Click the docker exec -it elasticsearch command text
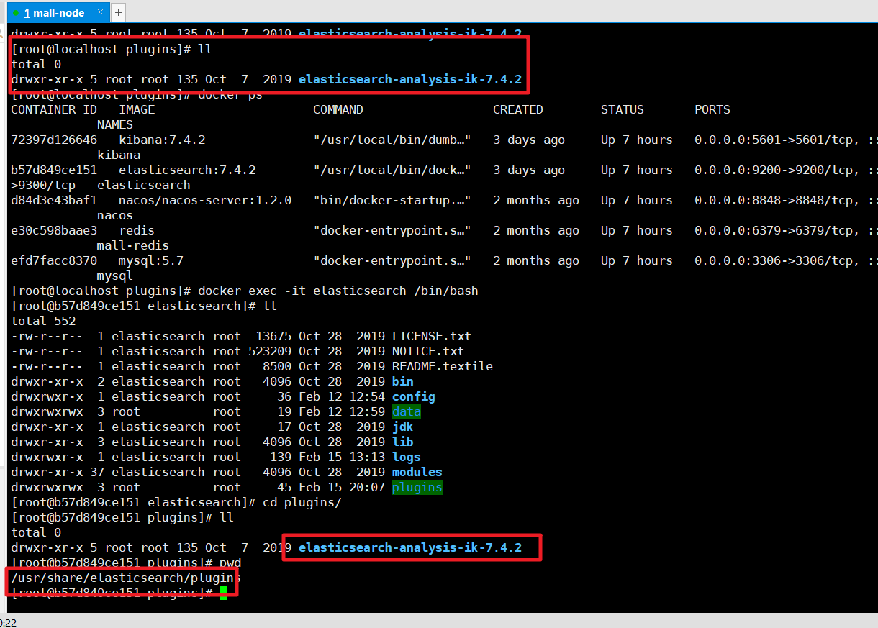The width and height of the screenshot is (878, 628). point(338,291)
